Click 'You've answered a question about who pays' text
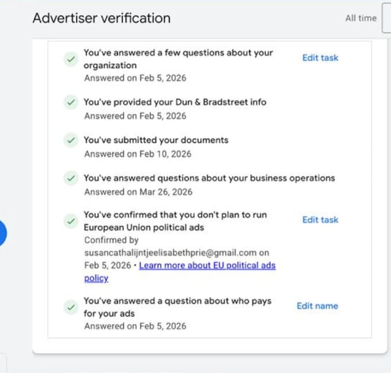391x373 pixels. pos(178,301)
